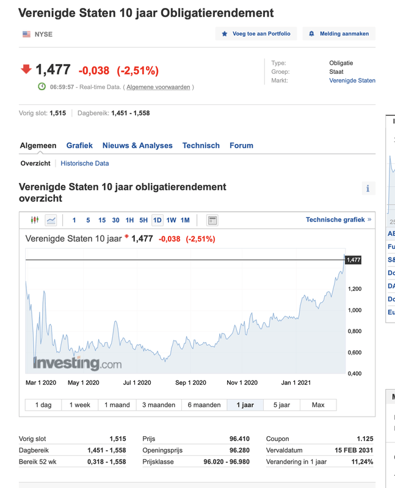Open the Historische Data link
This screenshot has height=488, width=395.
[x=84, y=163]
